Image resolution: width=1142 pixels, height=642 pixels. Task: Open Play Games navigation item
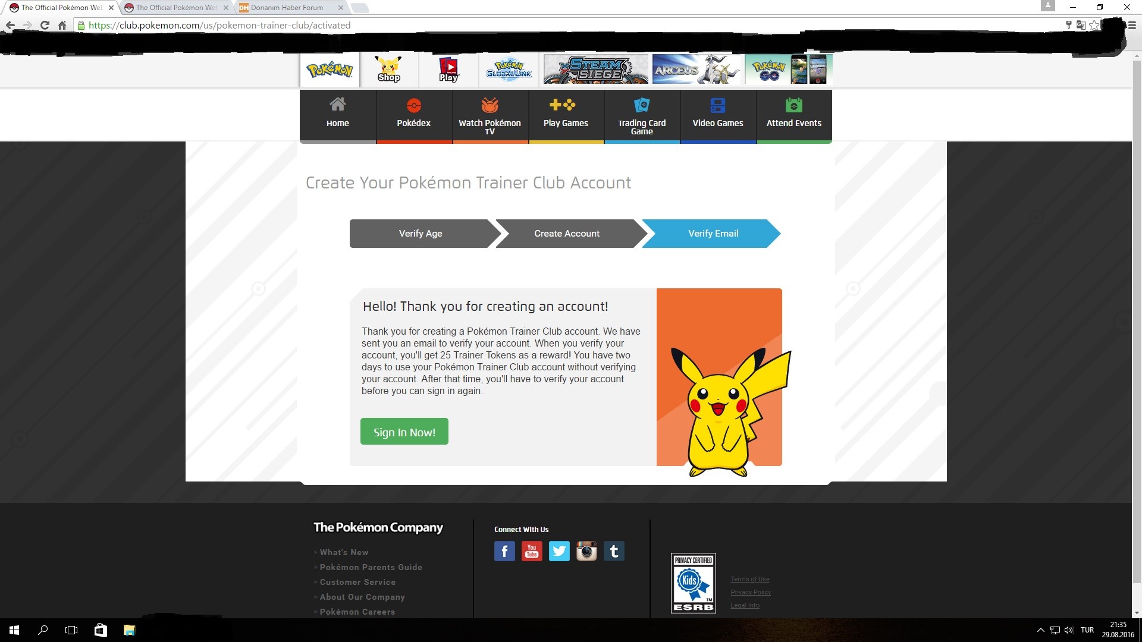[566, 116]
